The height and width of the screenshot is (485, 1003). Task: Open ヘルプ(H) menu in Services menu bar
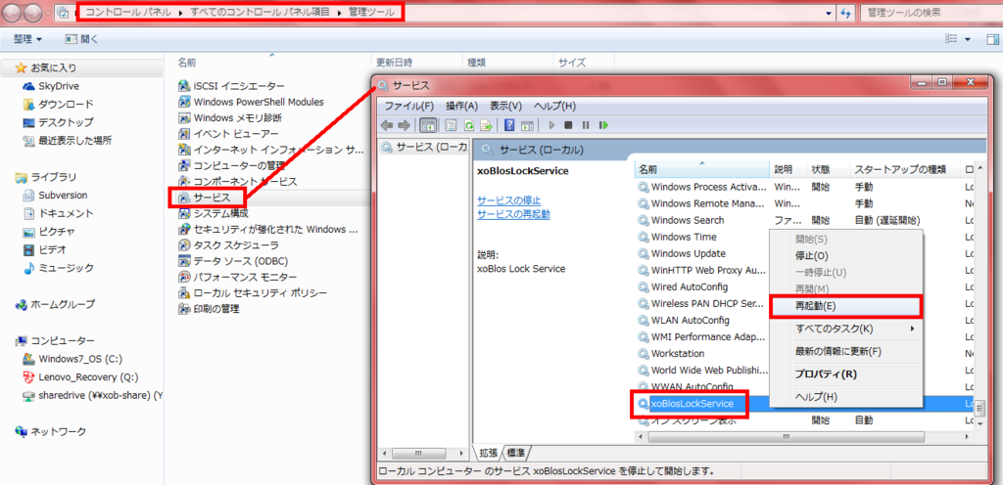pos(554,106)
